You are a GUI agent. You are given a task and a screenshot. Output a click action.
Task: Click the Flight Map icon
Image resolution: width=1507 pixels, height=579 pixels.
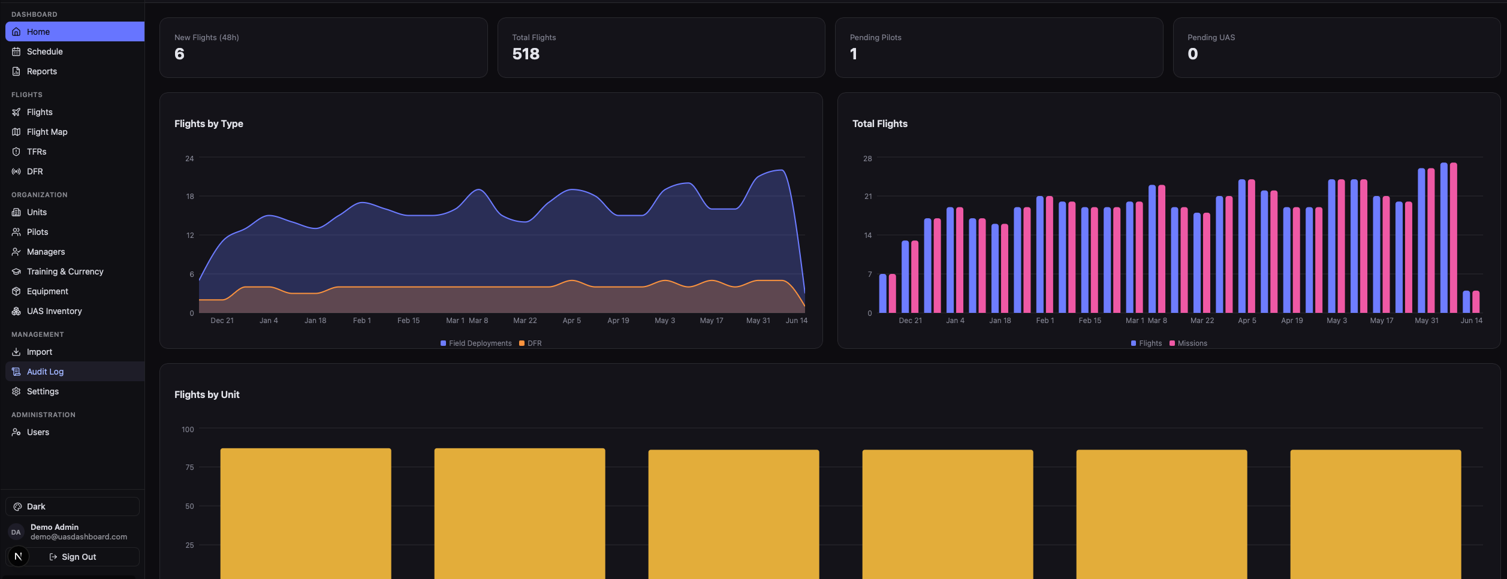16,132
